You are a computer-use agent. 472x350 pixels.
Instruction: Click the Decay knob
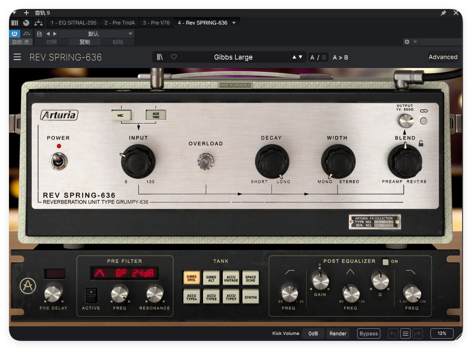coord(272,162)
